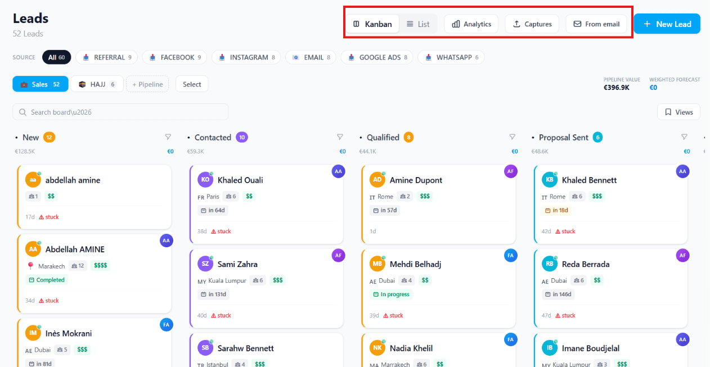Filter leads by GOOGLE ADS source
The image size is (710, 367).
click(377, 57)
